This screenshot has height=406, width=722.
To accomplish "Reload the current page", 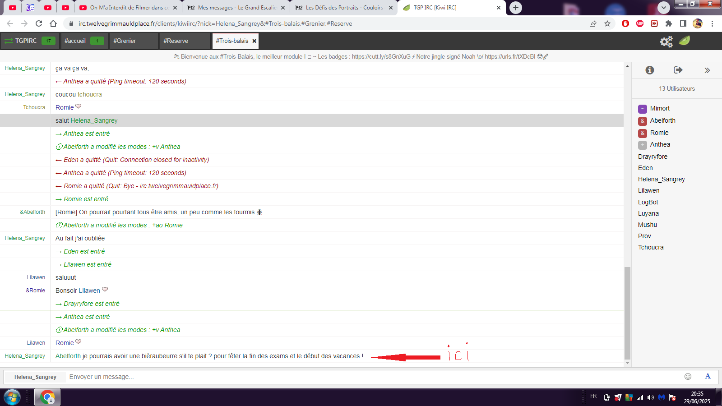I will 39,23.
